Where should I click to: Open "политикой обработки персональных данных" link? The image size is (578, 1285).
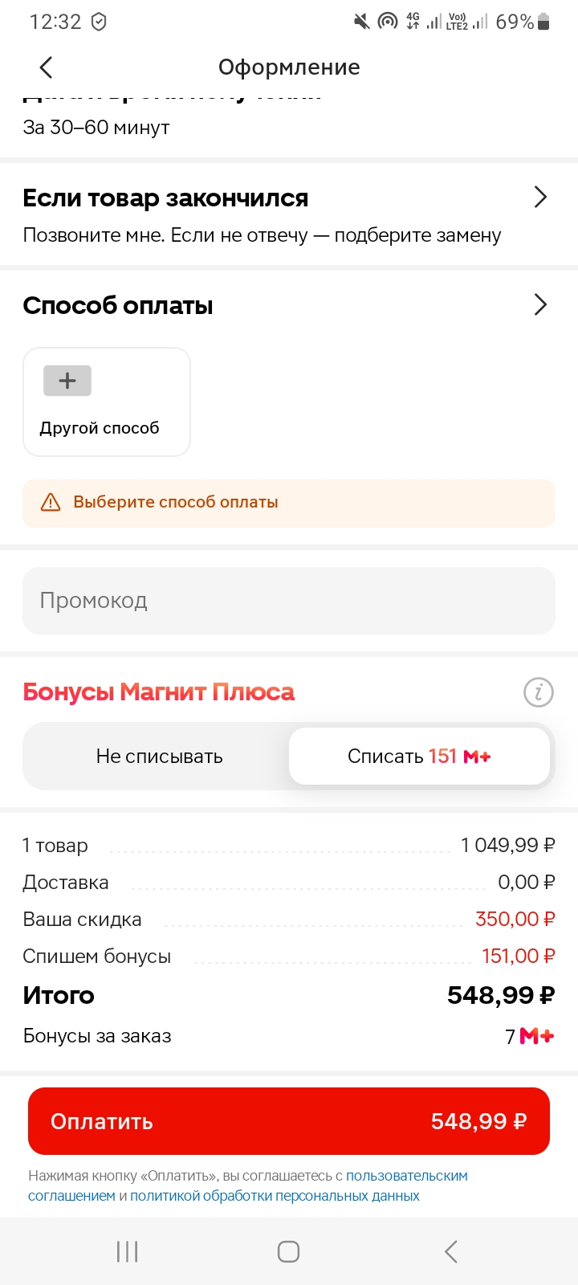275,1196
